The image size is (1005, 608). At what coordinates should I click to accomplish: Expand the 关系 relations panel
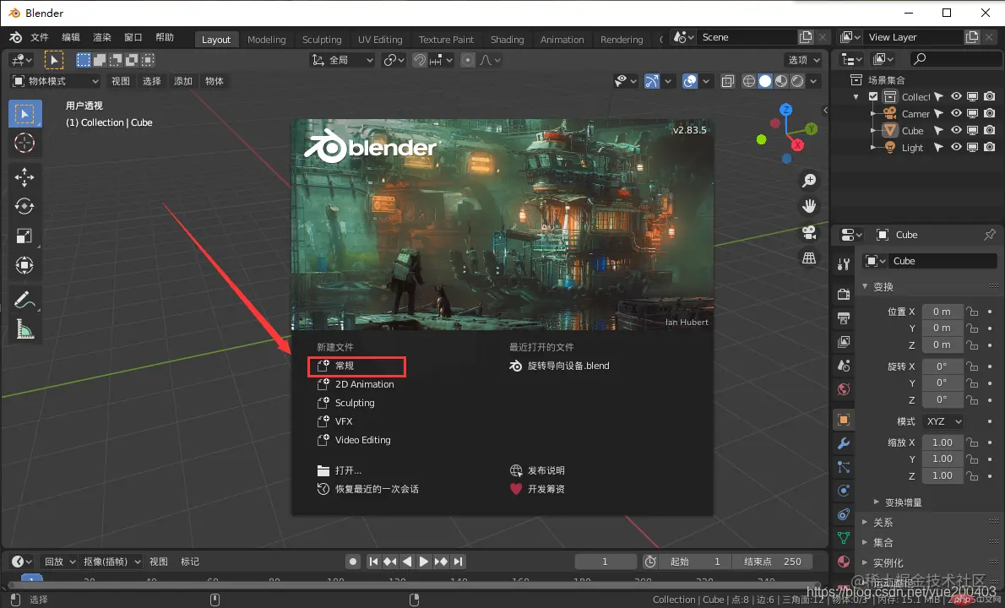click(883, 523)
